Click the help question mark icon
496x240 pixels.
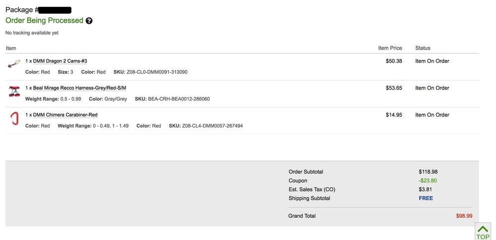pyautogui.click(x=89, y=21)
